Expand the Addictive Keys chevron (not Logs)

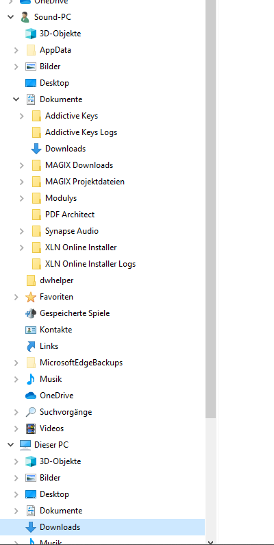pos(22,116)
